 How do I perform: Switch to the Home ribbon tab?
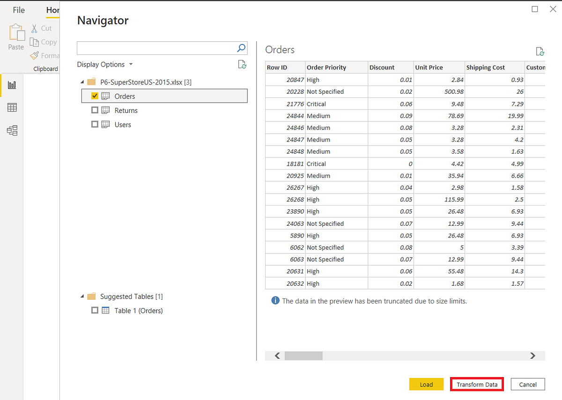[x=52, y=10]
